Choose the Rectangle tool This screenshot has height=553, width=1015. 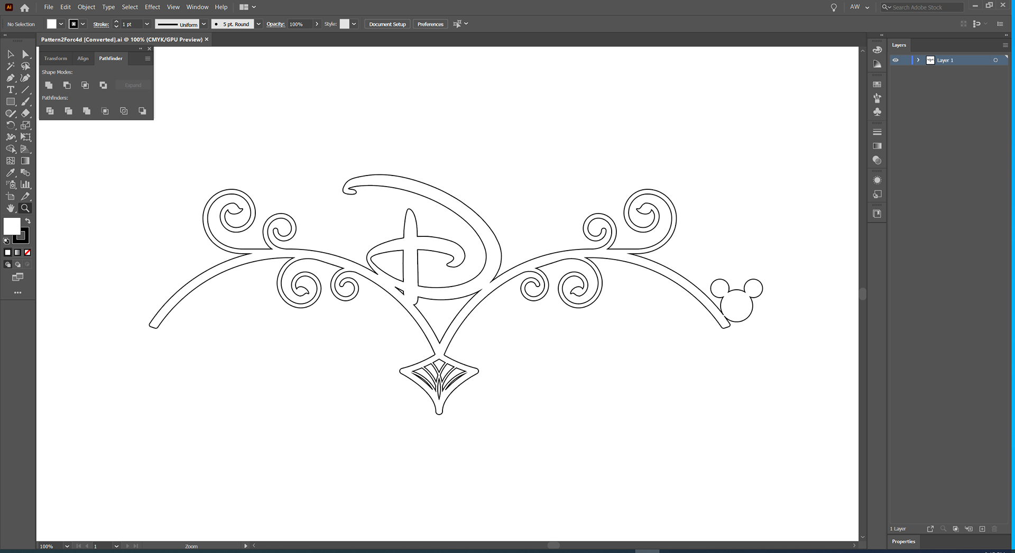click(x=11, y=102)
